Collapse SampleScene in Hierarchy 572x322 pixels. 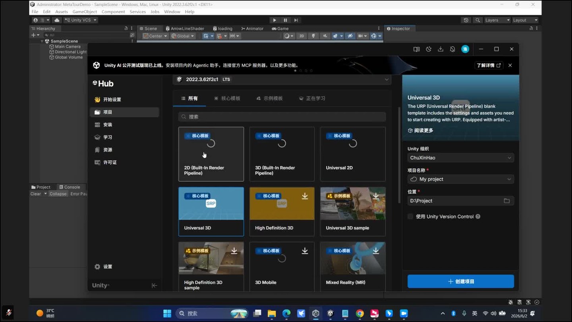click(x=43, y=41)
